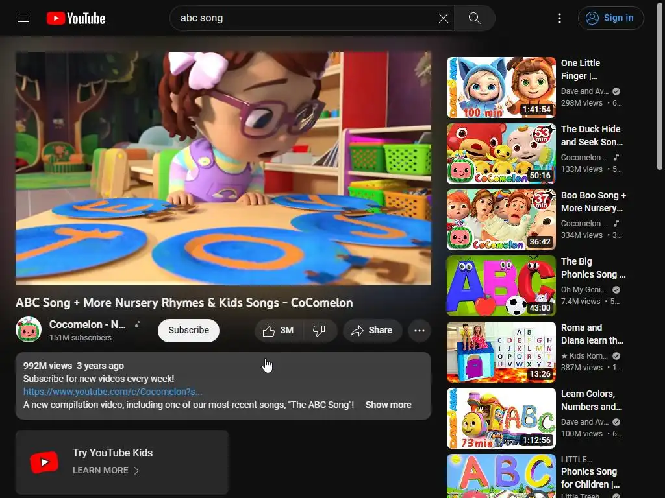665x498 pixels.
Task: Click the 298M views text
Action: pyautogui.click(x=581, y=103)
